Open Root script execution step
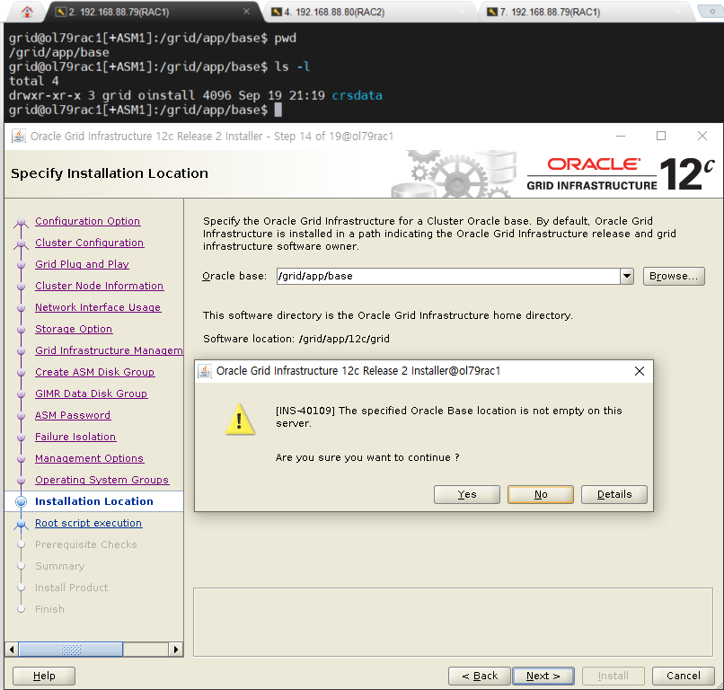724x690 pixels. pos(89,523)
